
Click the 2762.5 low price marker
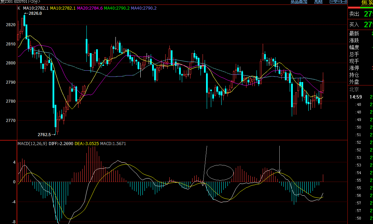tap(46, 135)
